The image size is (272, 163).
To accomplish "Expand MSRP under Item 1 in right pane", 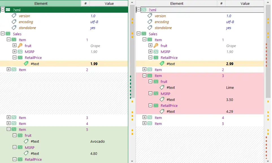I will coord(150,51).
